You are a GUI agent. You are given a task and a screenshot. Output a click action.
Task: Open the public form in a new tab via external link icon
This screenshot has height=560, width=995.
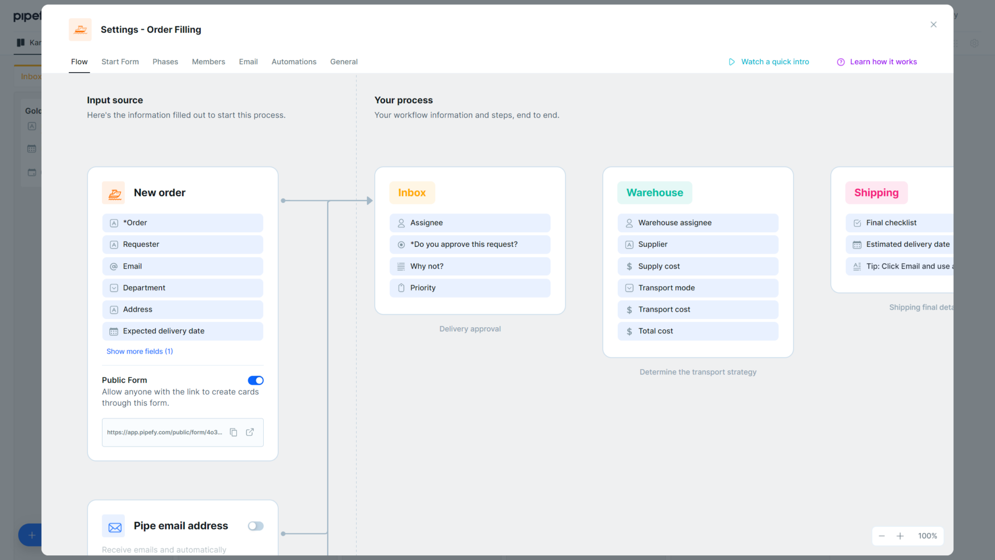(251, 432)
